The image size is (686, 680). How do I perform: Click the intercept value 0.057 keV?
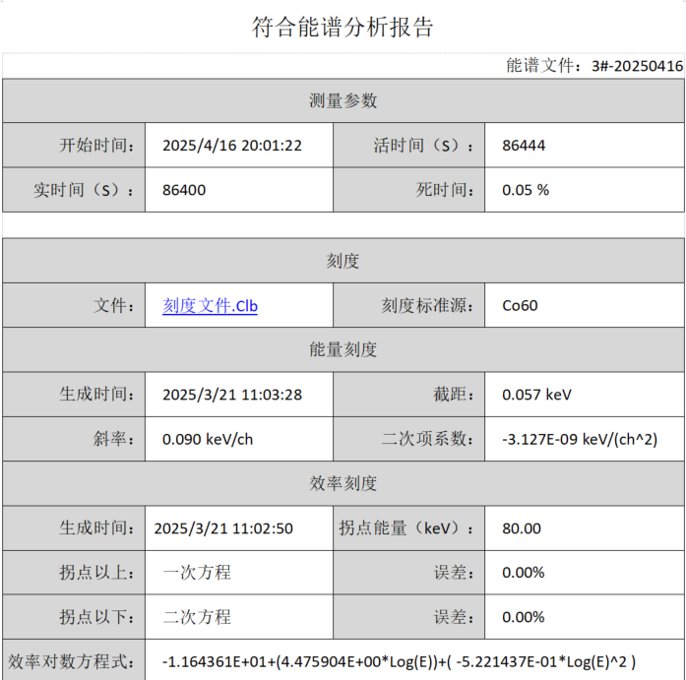coord(536,395)
